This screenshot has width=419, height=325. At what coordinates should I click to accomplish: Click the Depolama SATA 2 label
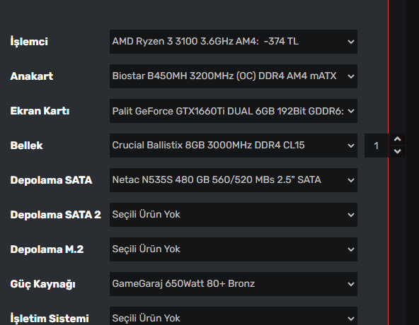[56, 215]
